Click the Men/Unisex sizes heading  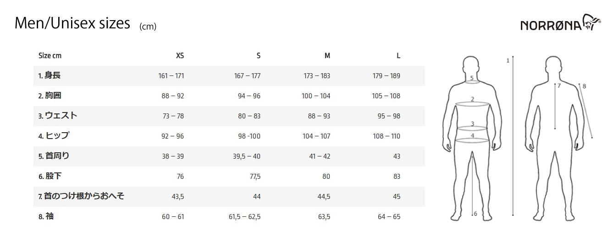(72, 23)
